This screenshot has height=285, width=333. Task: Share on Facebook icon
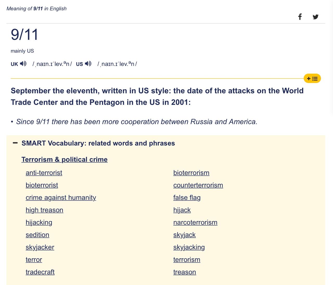(300, 17)
